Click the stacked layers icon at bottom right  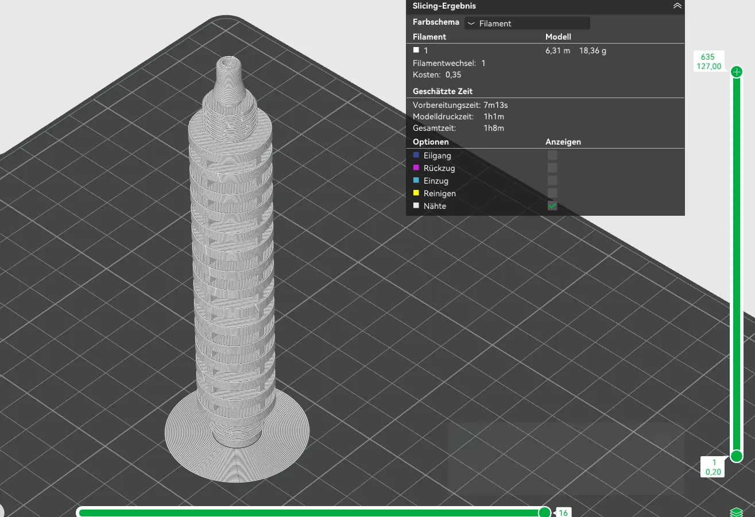tap(737, 512)
